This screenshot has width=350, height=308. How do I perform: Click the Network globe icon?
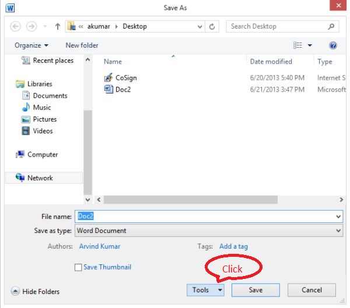click(20, 178)
